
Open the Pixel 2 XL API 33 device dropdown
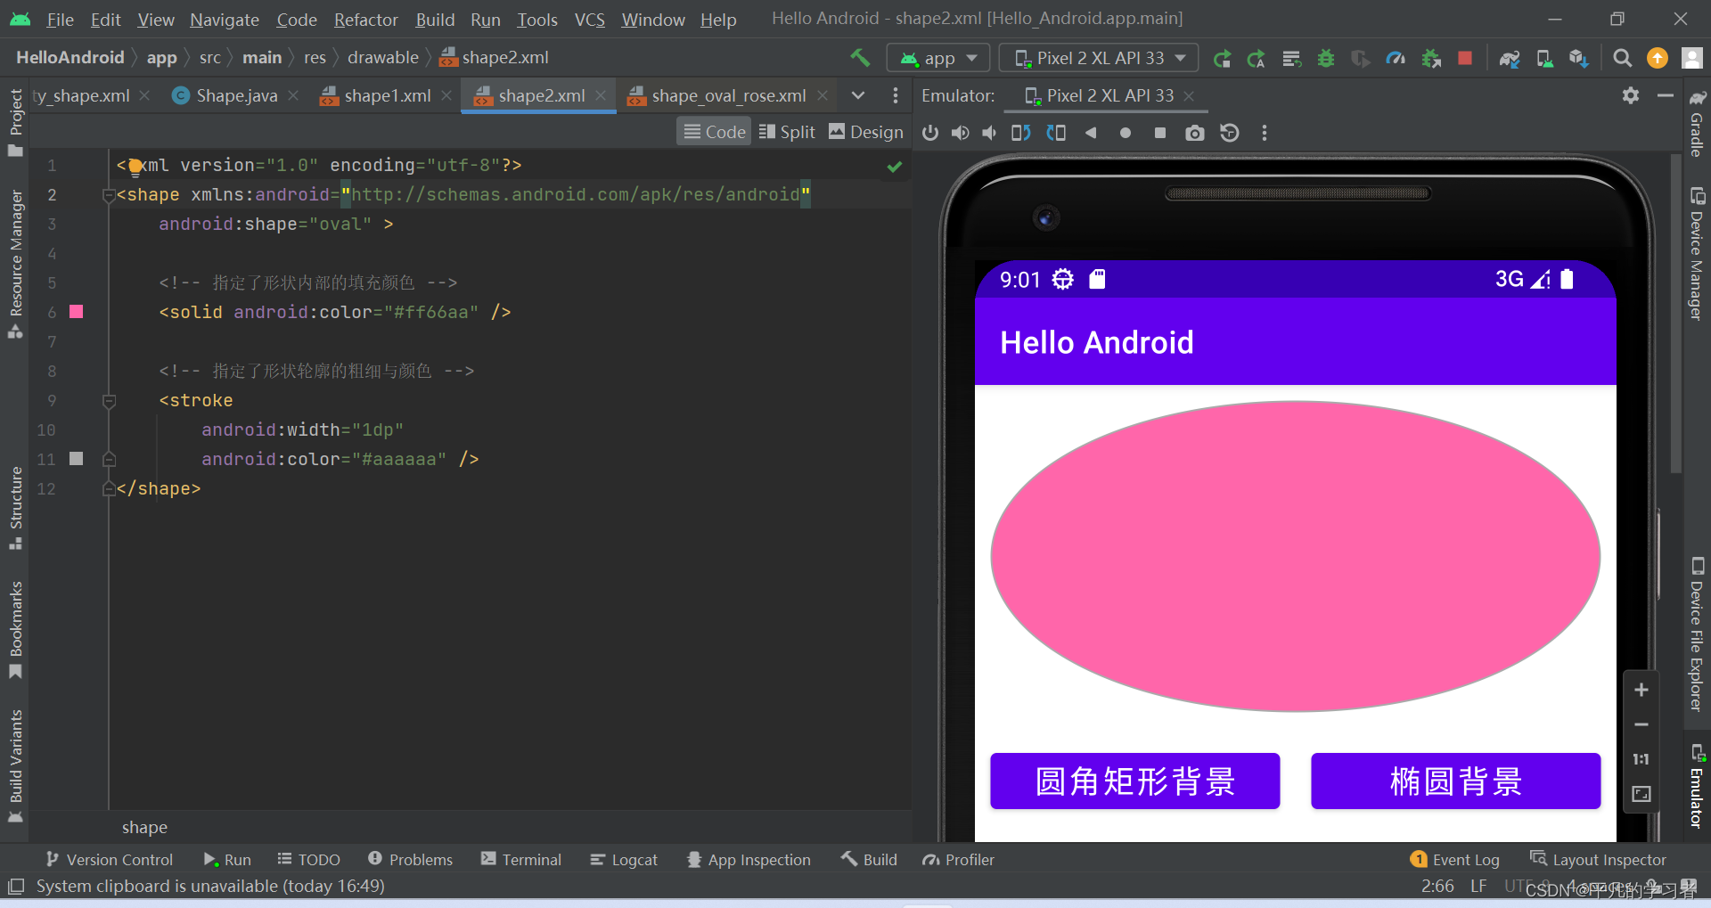(x=1098, y=57)
